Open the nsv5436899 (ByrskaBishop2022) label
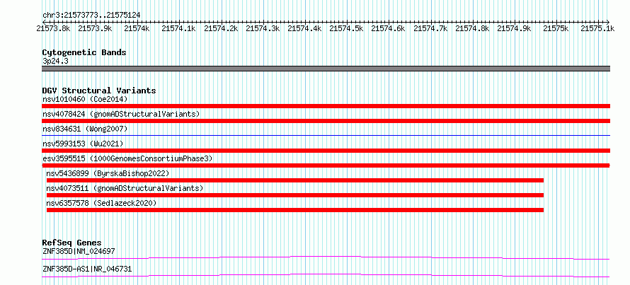Screen dimensions: 630x285 pos(108,173)
